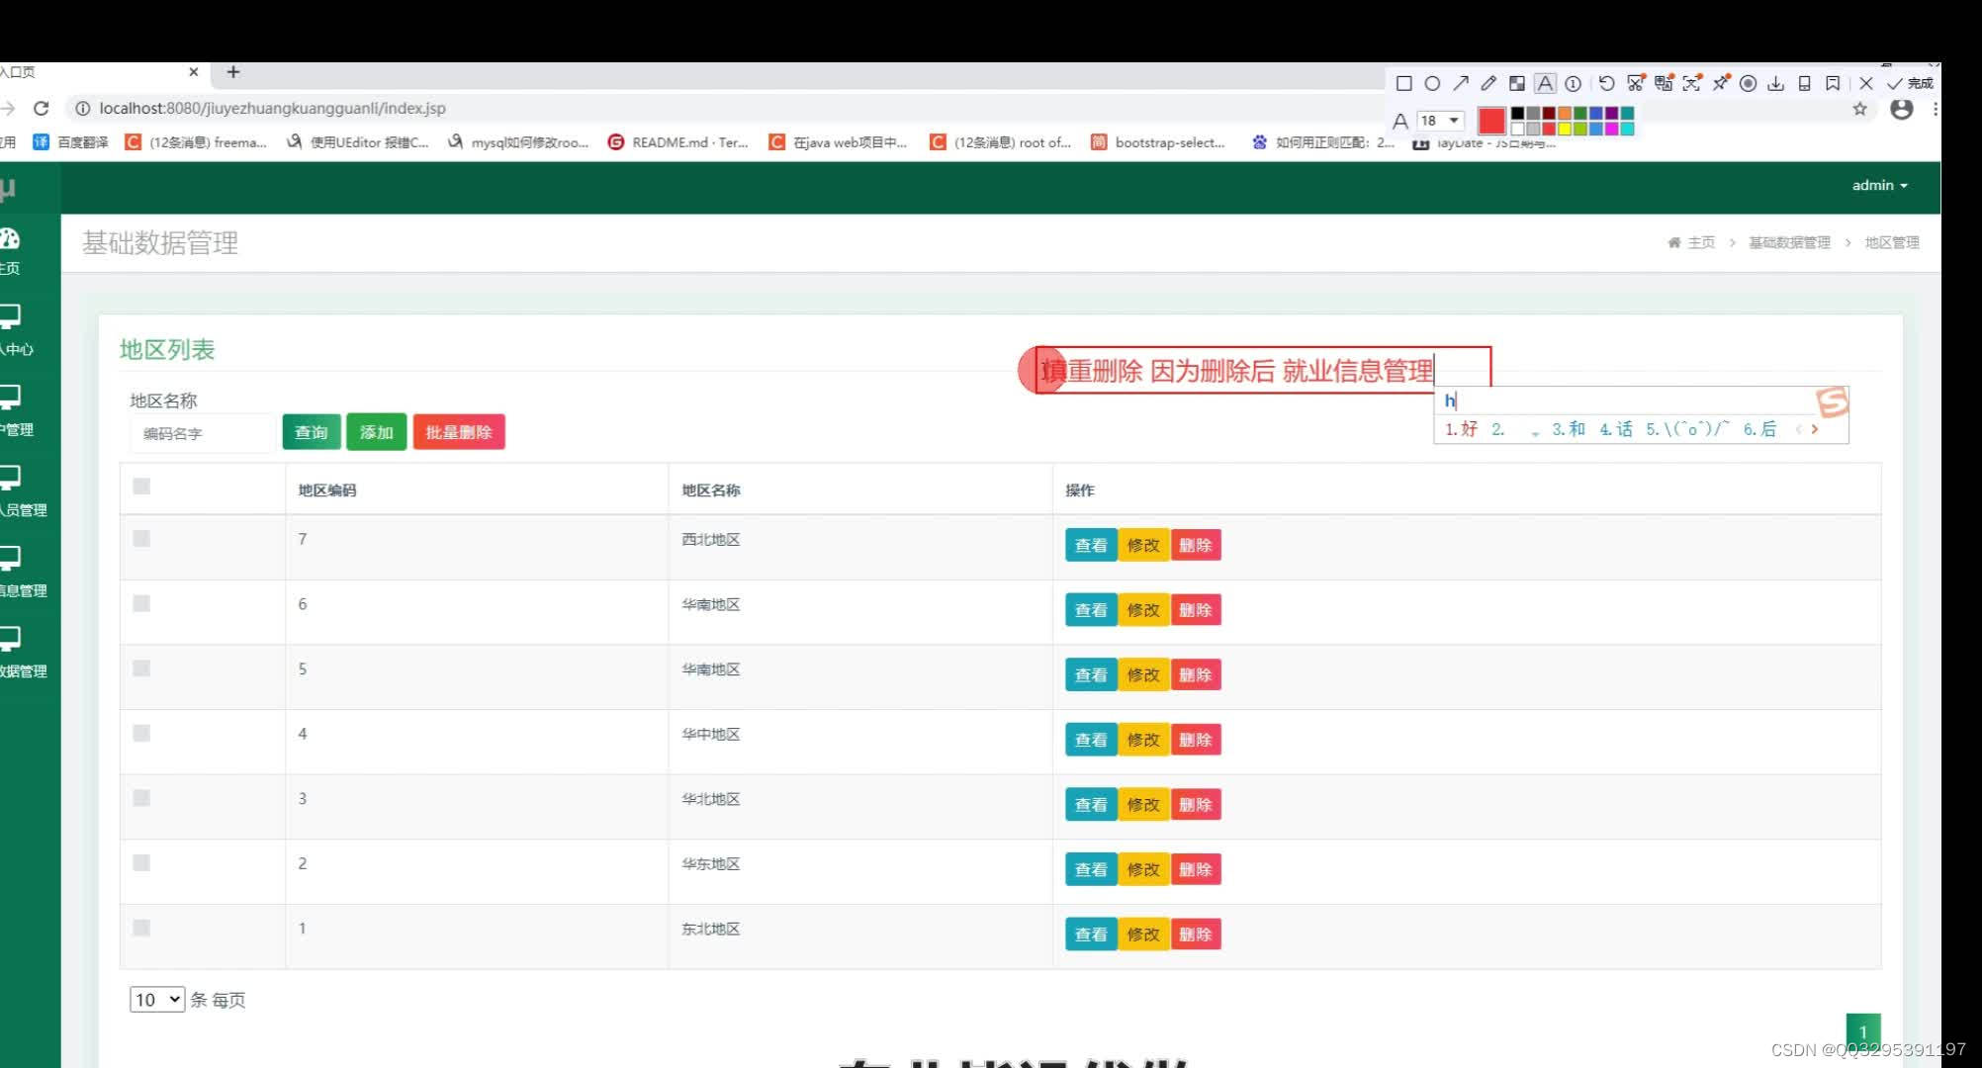Open the bootstrap-select bookmark

tap(1158, 142)
